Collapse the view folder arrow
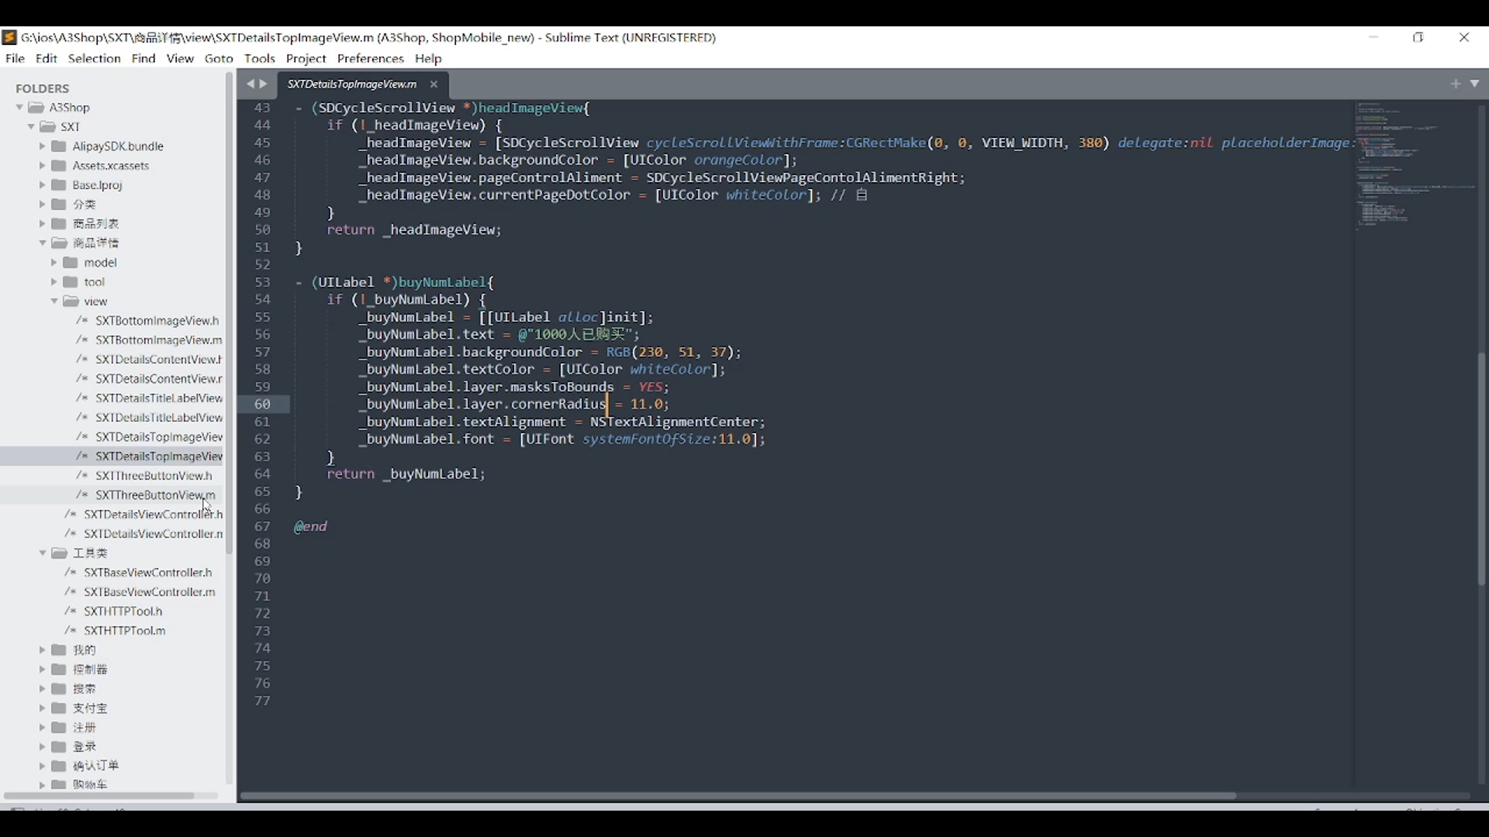Viewport: 1489px width, 837px height. pyautogui.click(x=54, y=301)
